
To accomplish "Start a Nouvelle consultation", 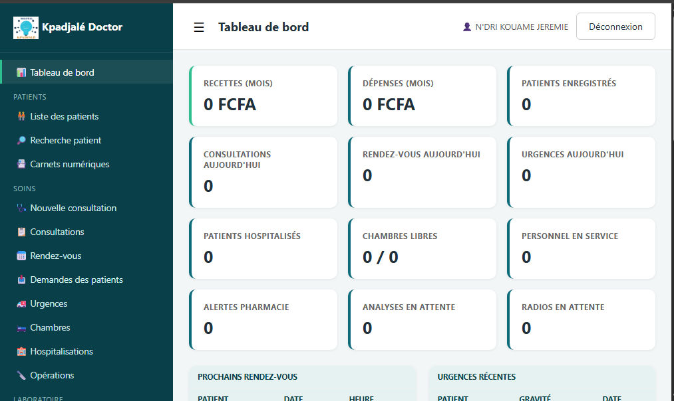I will (86, 208).
